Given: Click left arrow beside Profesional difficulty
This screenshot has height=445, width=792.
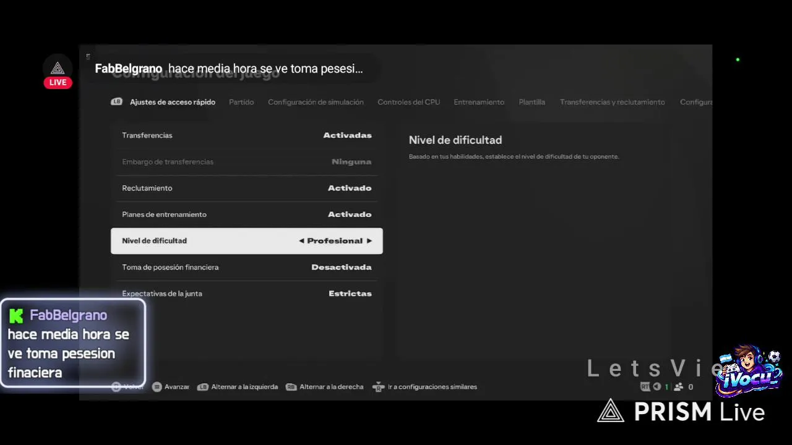Looking at the screenshot, I should [301, 241].
